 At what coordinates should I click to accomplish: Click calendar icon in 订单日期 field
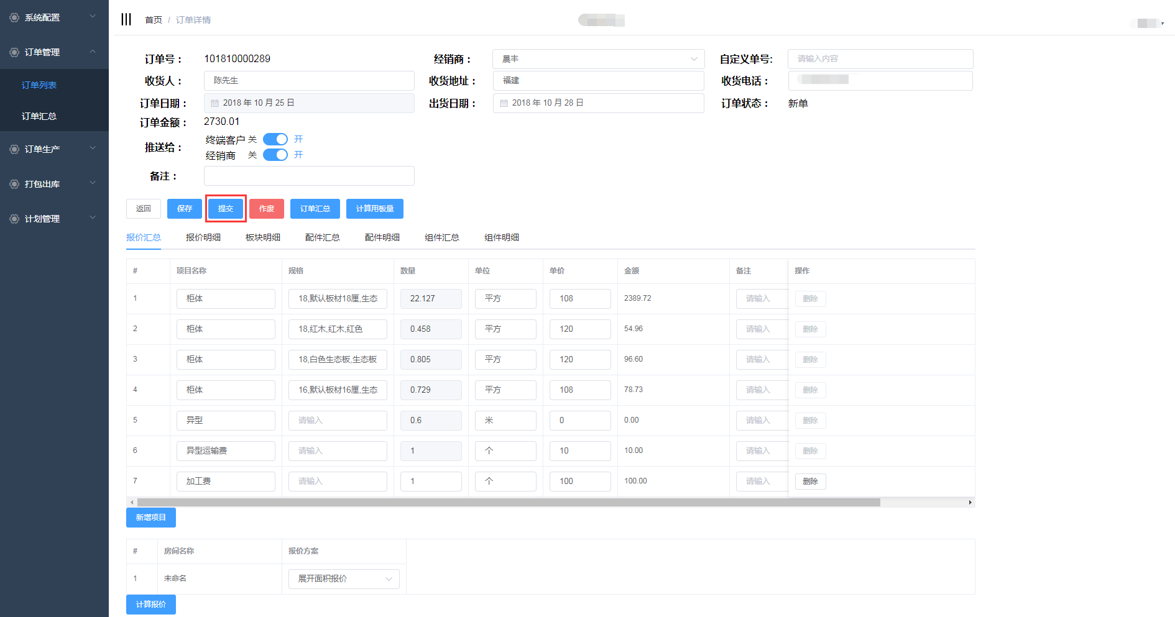(x=215, y=103)
